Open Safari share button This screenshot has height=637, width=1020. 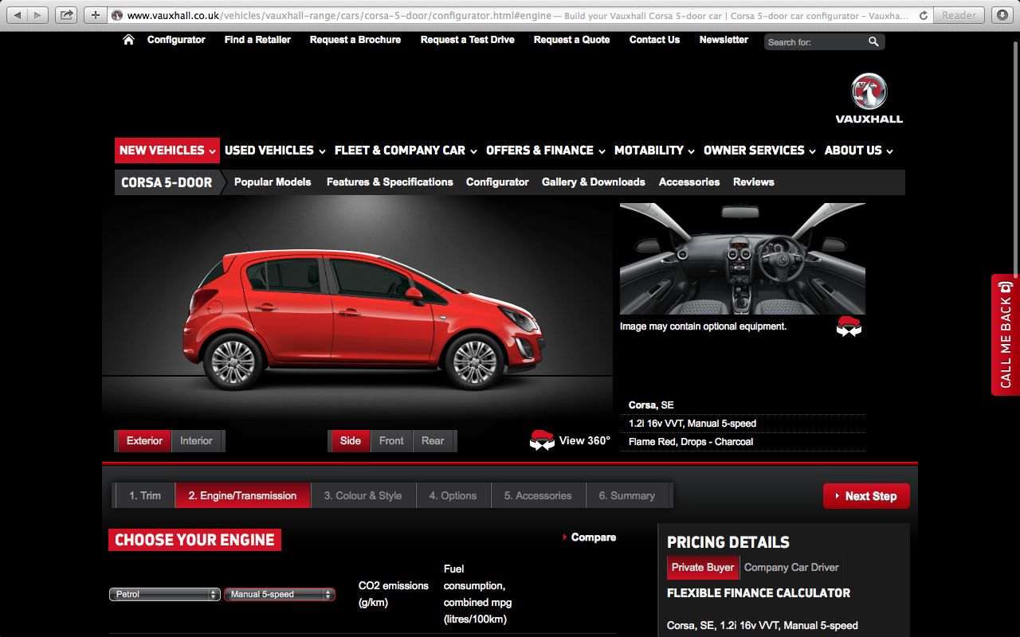click(67, 15)
